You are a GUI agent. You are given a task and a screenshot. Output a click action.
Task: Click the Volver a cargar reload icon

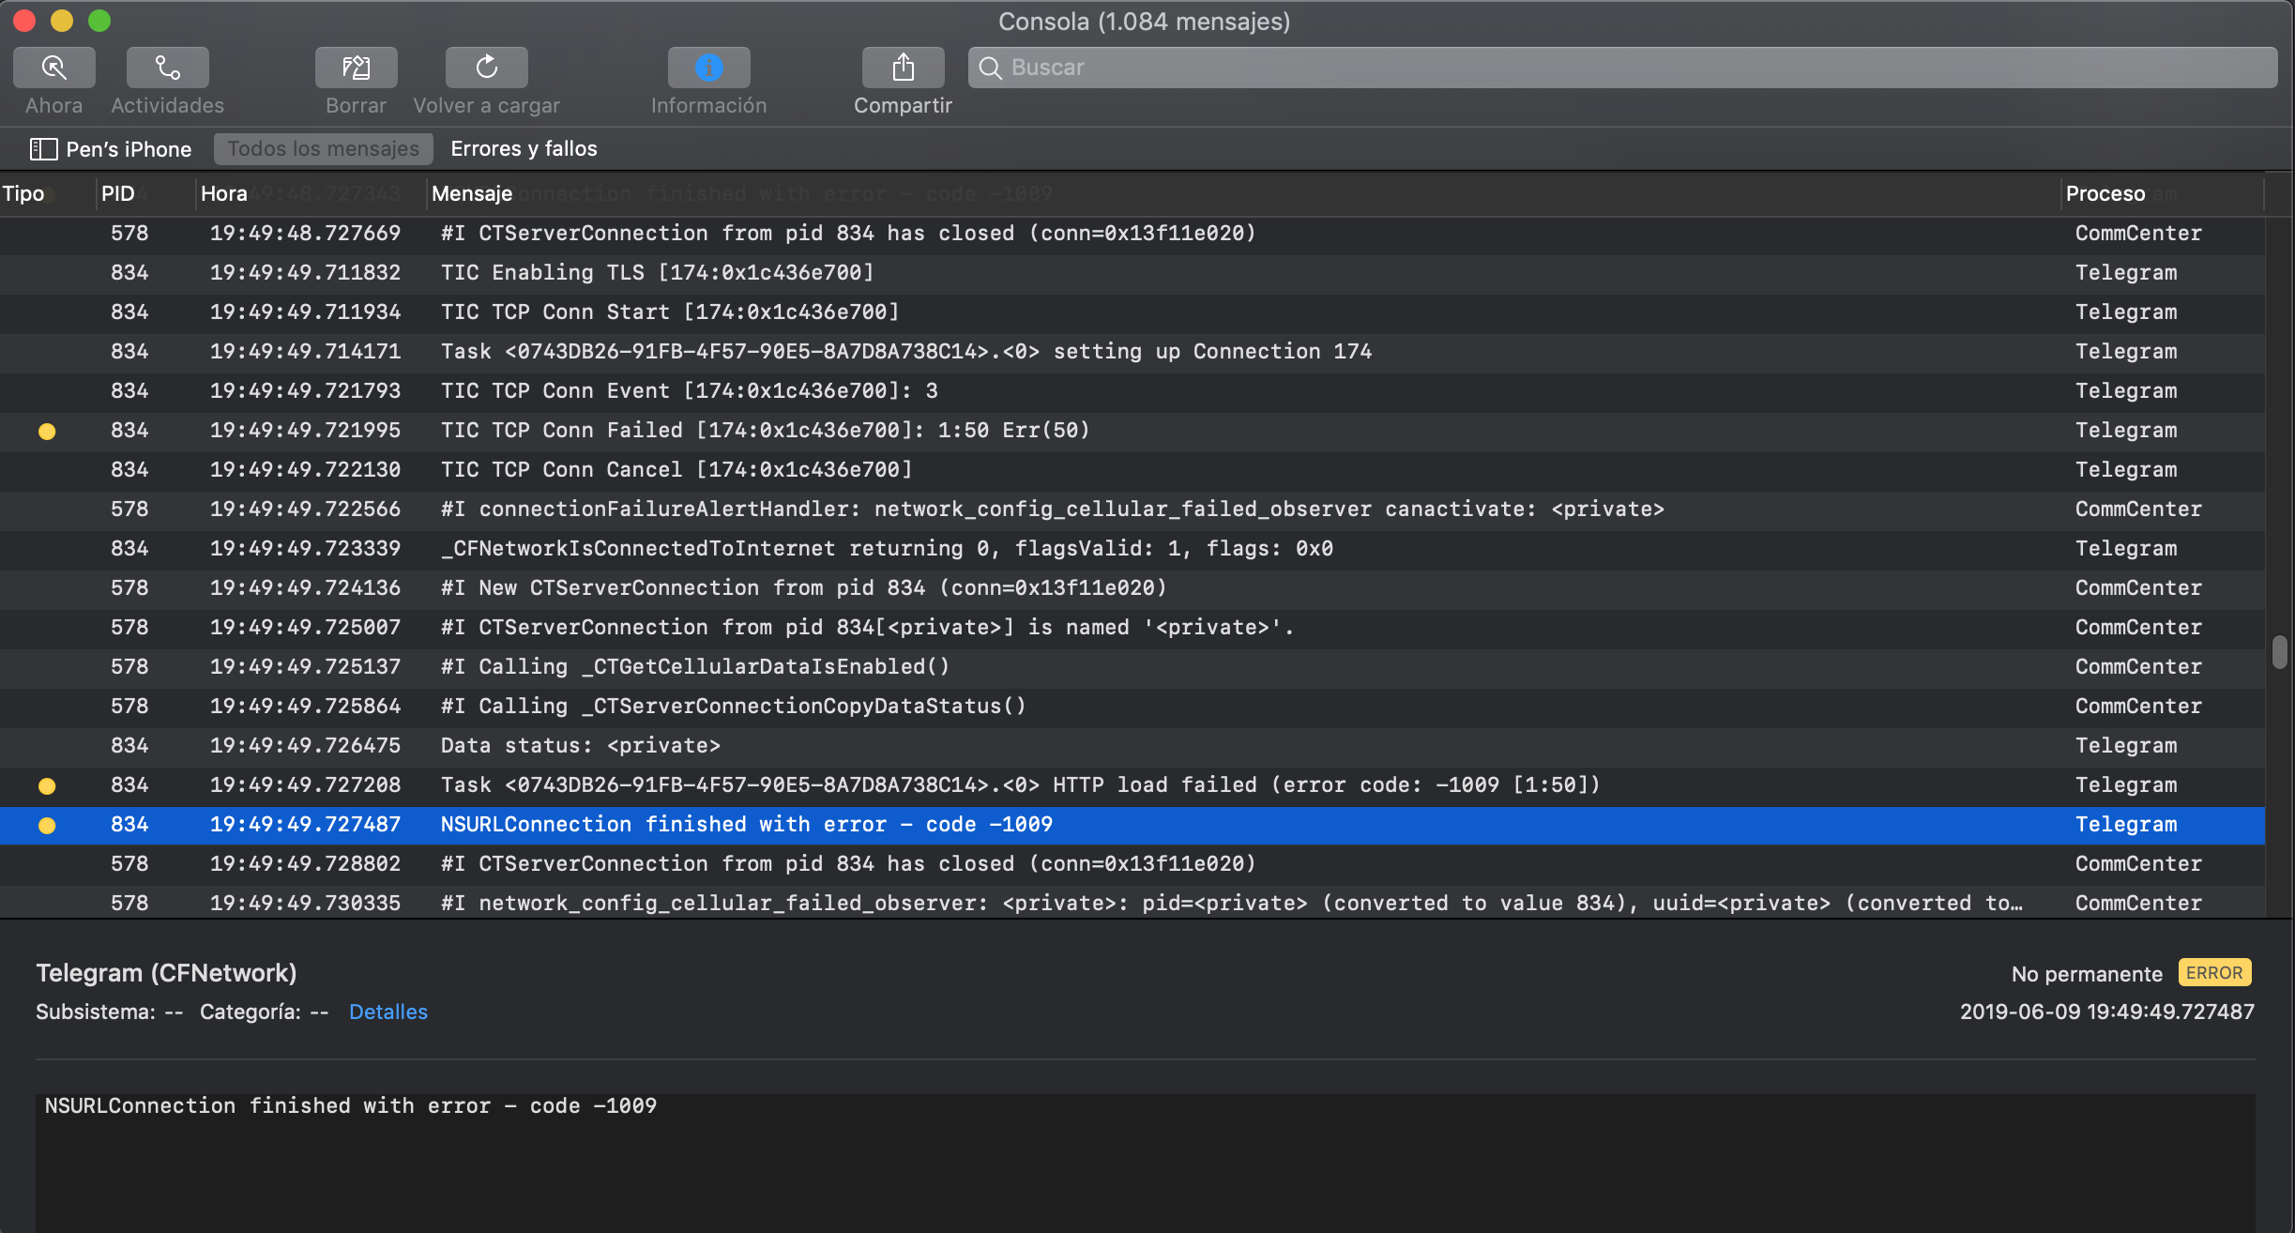click(486, 68)
